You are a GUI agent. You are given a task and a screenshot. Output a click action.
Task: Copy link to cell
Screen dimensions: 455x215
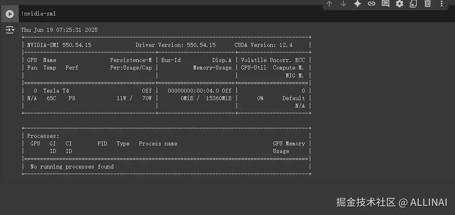click(x=371, y=4)
